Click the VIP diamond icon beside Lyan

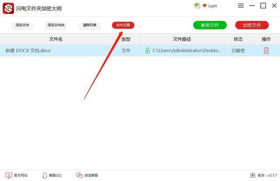[x=205, y=6]
